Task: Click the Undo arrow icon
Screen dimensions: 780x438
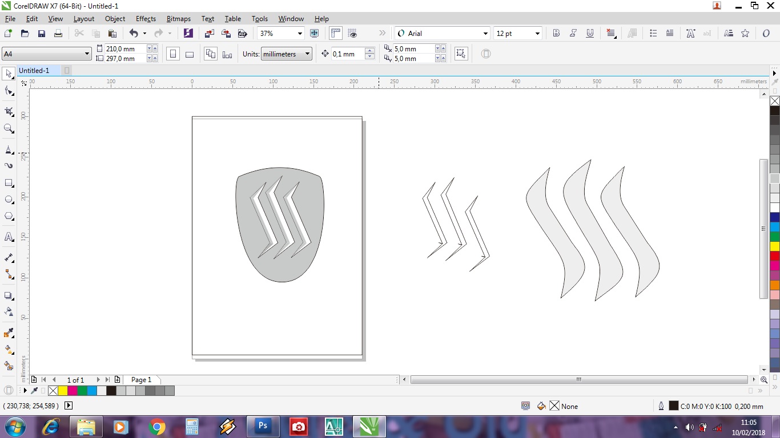Action: 134,34
